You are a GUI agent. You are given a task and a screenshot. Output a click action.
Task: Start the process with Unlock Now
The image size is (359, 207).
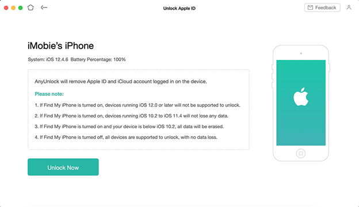63,167
